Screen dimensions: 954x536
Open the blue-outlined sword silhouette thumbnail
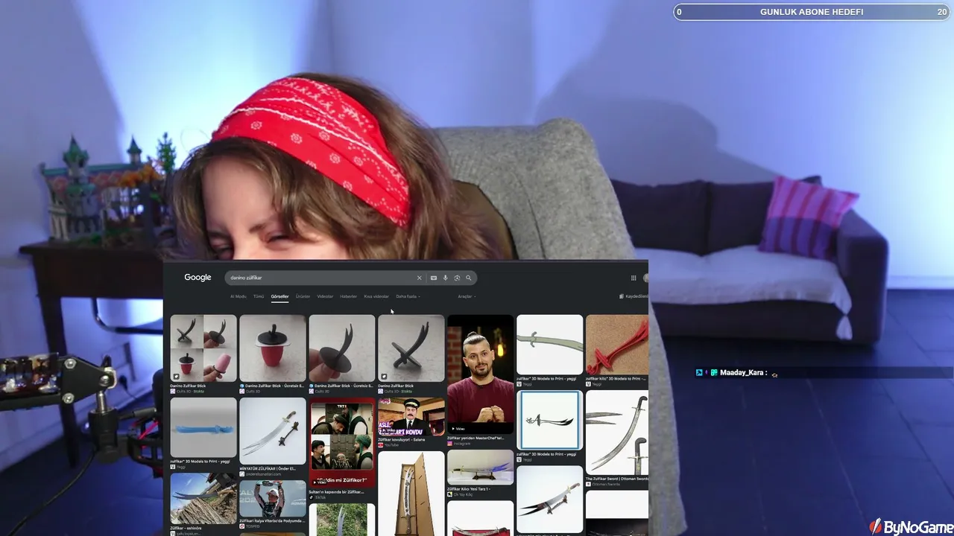click(550, 421)
